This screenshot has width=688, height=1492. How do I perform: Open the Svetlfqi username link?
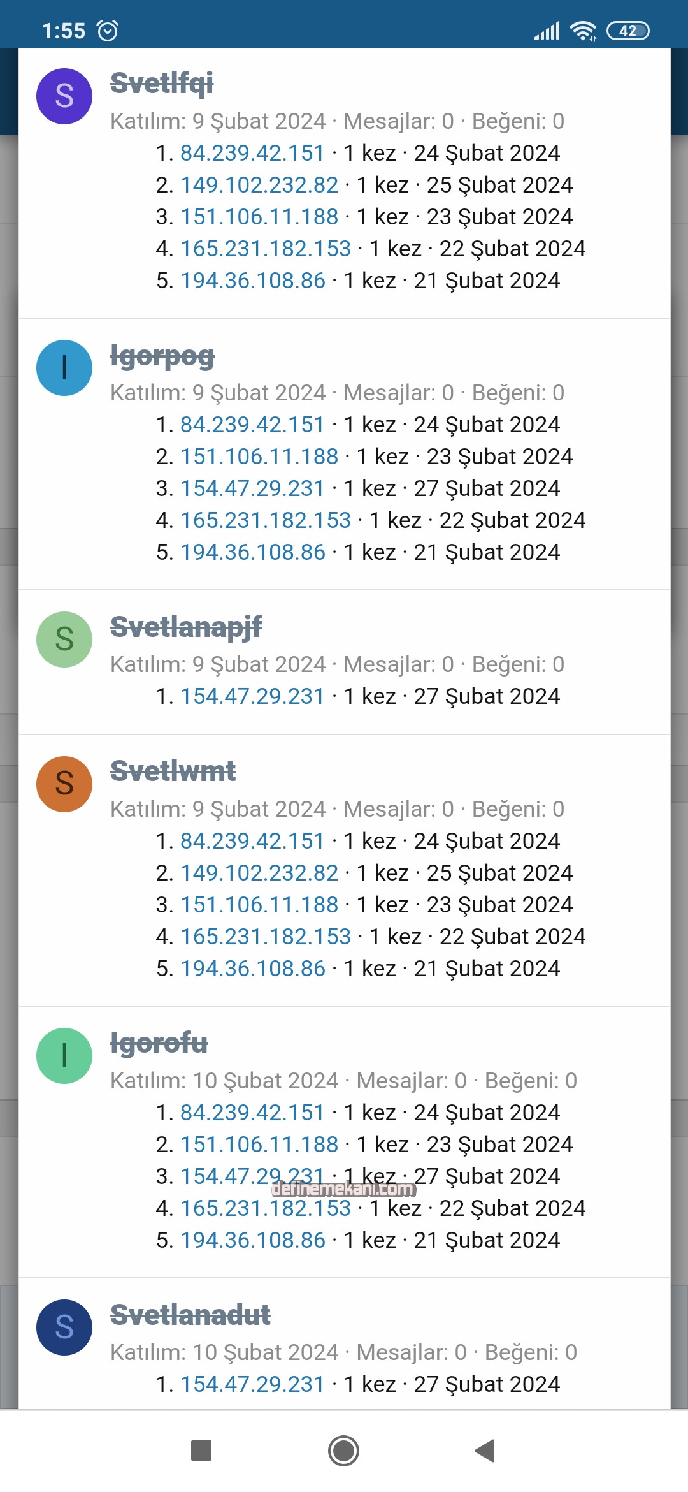[162, 84]
